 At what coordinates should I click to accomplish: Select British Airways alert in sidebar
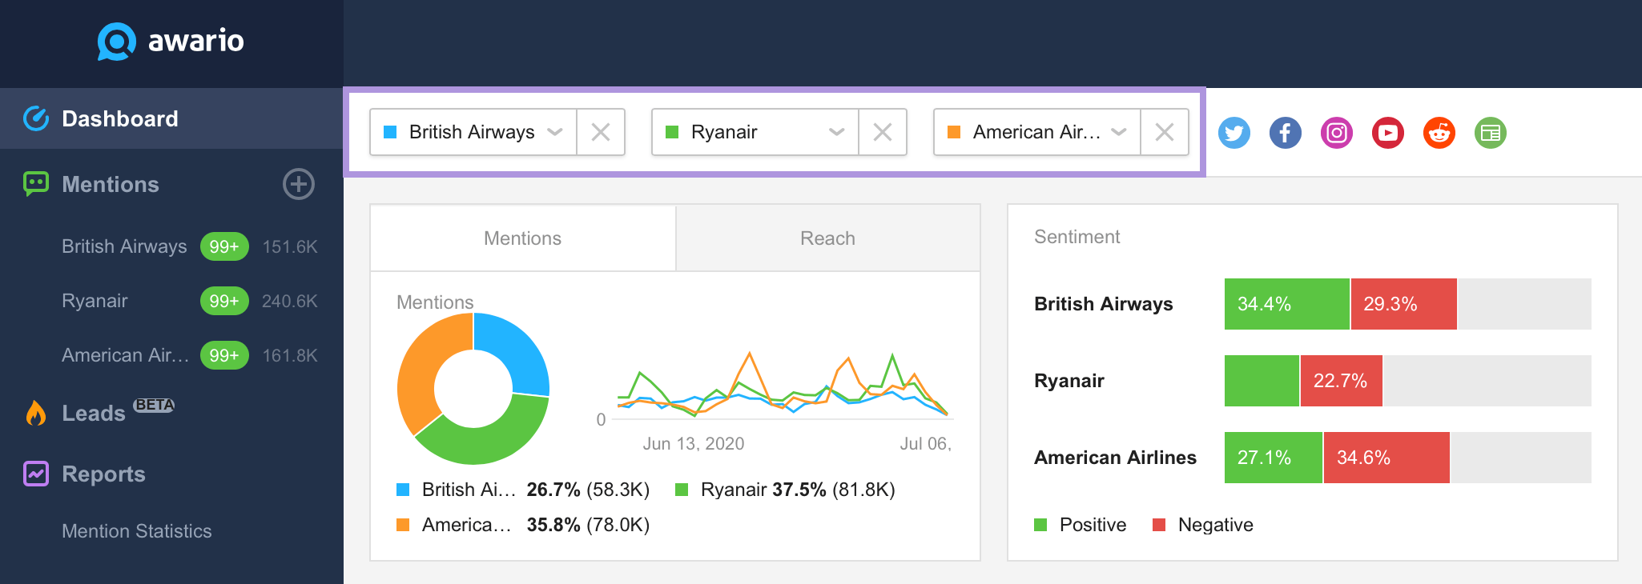tap(124, 246)
